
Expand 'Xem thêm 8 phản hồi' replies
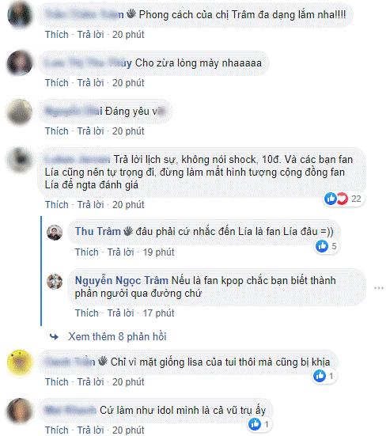click(x=117, y=337)
